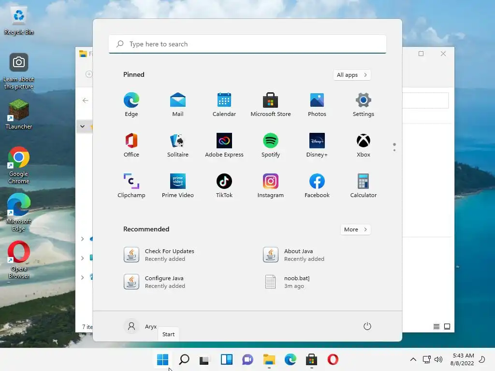This screenshot has height=371, width=495.
Task: Click the File Explorer search box
Action: pyautogui.click(x=425, y=100)
